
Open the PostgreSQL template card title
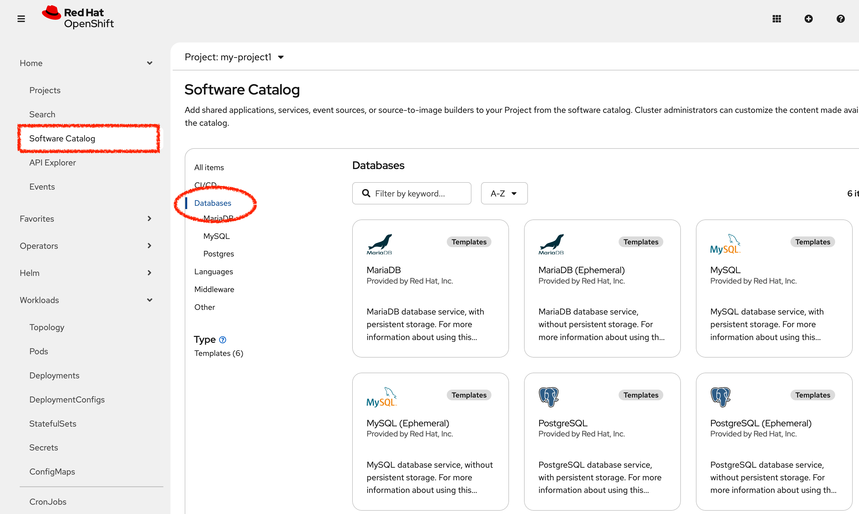click(x=563, y=423)
